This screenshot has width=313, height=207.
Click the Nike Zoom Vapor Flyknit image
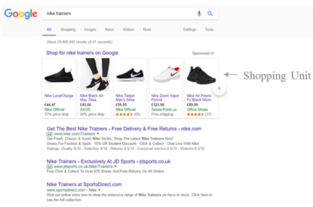(x=166, y=74)
